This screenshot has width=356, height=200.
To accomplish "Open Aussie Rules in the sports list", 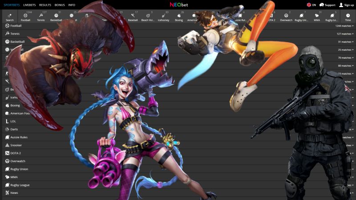I will click(16, 137).
